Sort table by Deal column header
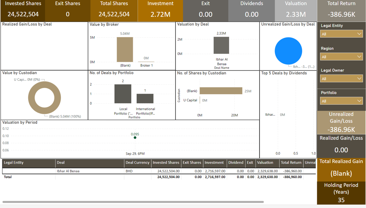The width and height of the screenshot is (366, 208). point(61,163)
